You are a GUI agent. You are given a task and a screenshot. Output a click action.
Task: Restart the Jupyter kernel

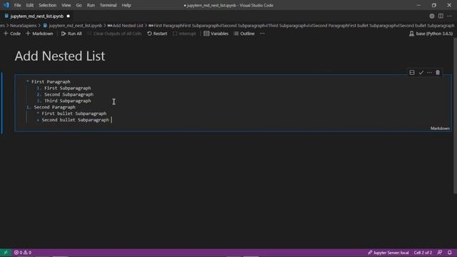pos(157,34)
